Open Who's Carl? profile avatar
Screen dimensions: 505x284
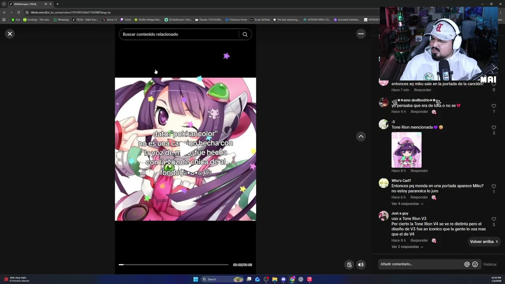click(x=383, y=183)
